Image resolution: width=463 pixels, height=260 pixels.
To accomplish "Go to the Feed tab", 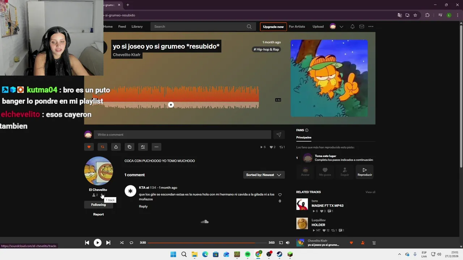I will coord(122,27).
